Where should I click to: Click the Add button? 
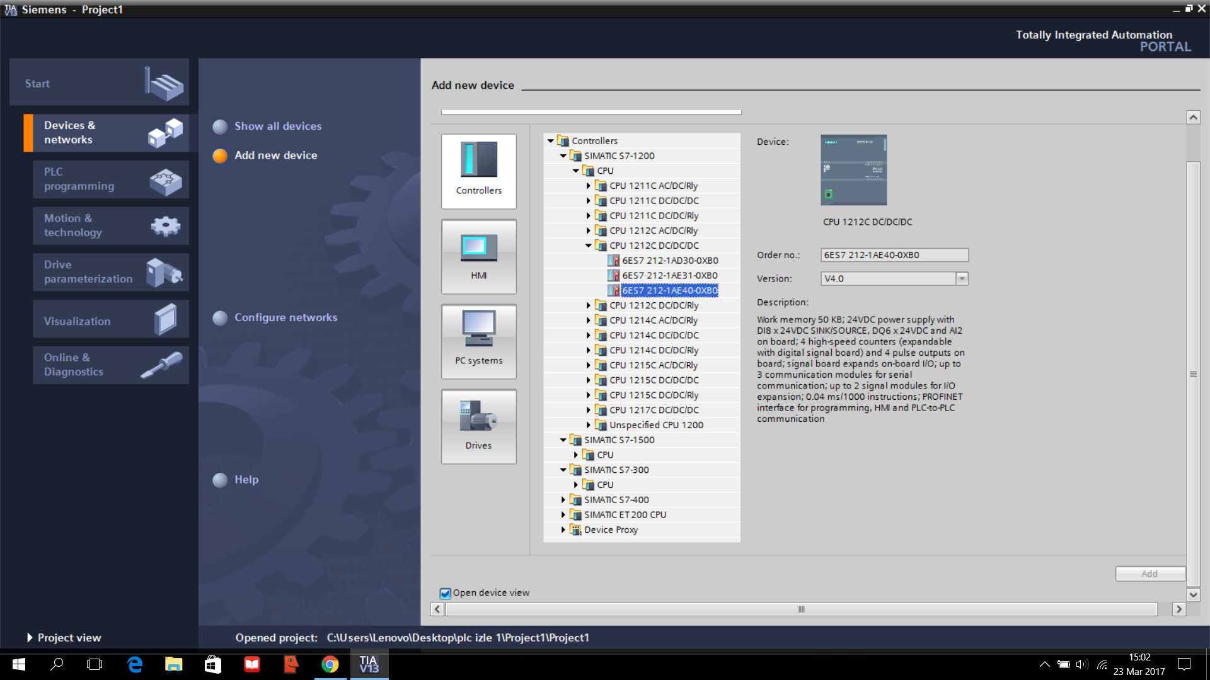(x=1150, y=574)
